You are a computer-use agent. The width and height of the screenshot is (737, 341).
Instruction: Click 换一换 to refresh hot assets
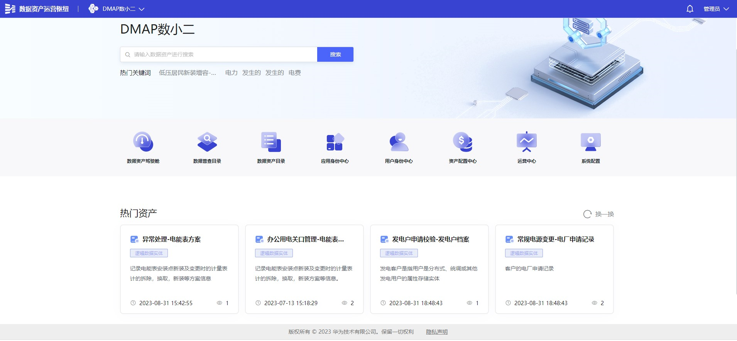(x=605, y=214)
